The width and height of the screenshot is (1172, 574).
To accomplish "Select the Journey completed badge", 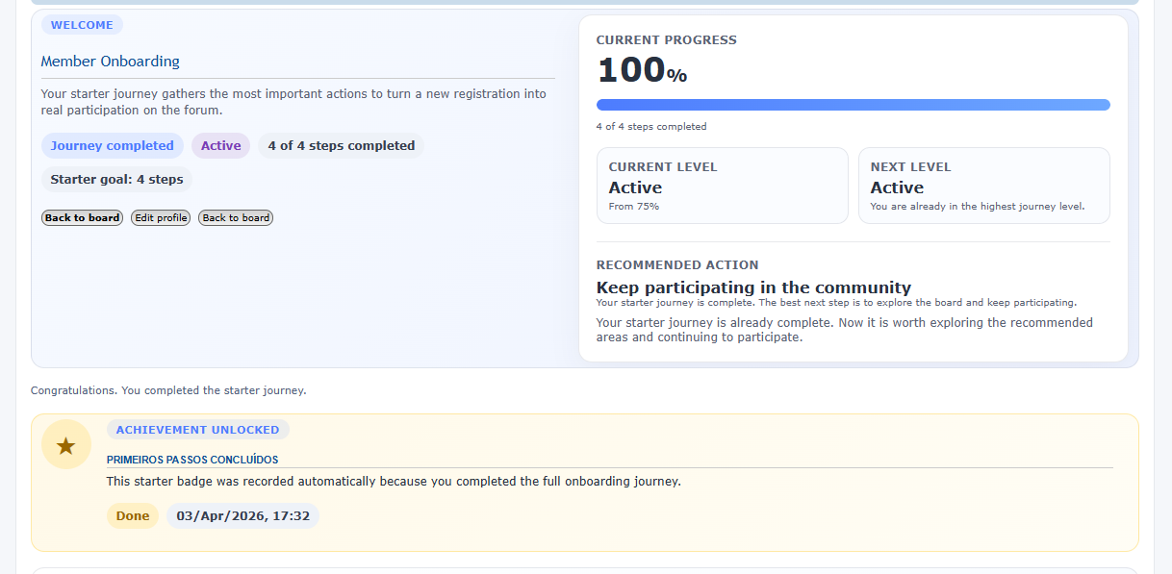I will [x=112, y=146].
